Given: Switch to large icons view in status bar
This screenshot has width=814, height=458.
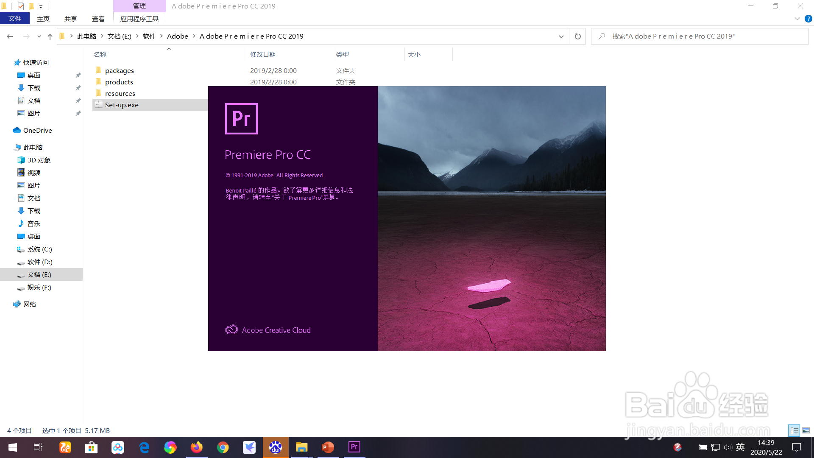Looking at the screenshot, I should (x=805, y=430).
